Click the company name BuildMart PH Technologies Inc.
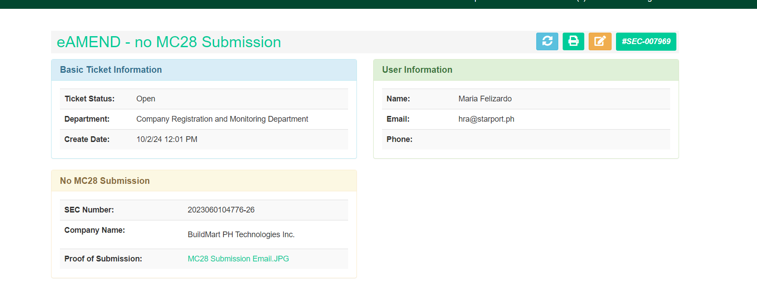The image size is (757, 287). (241, 235)
